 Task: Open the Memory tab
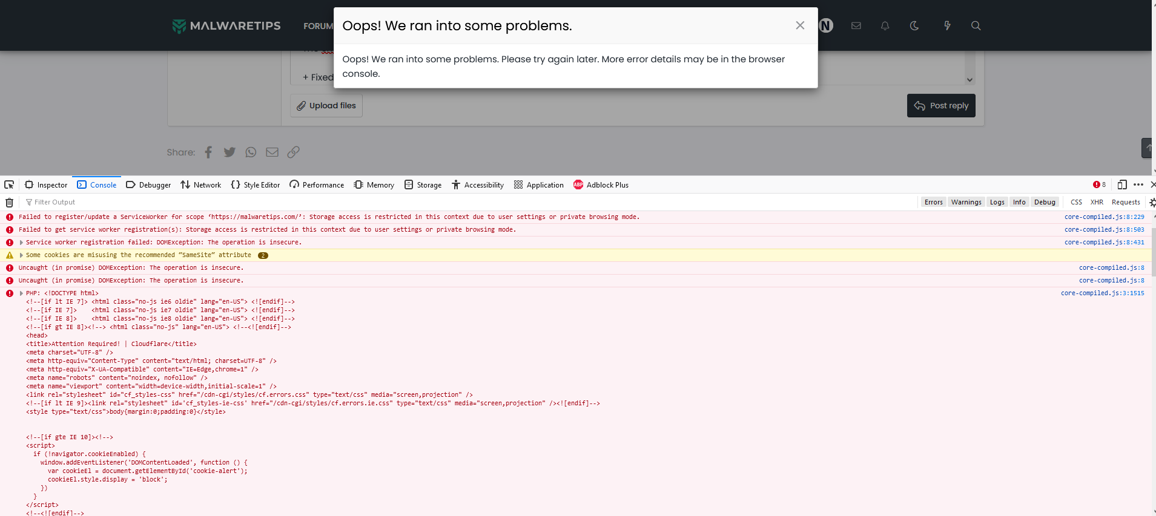pos(374,185)
